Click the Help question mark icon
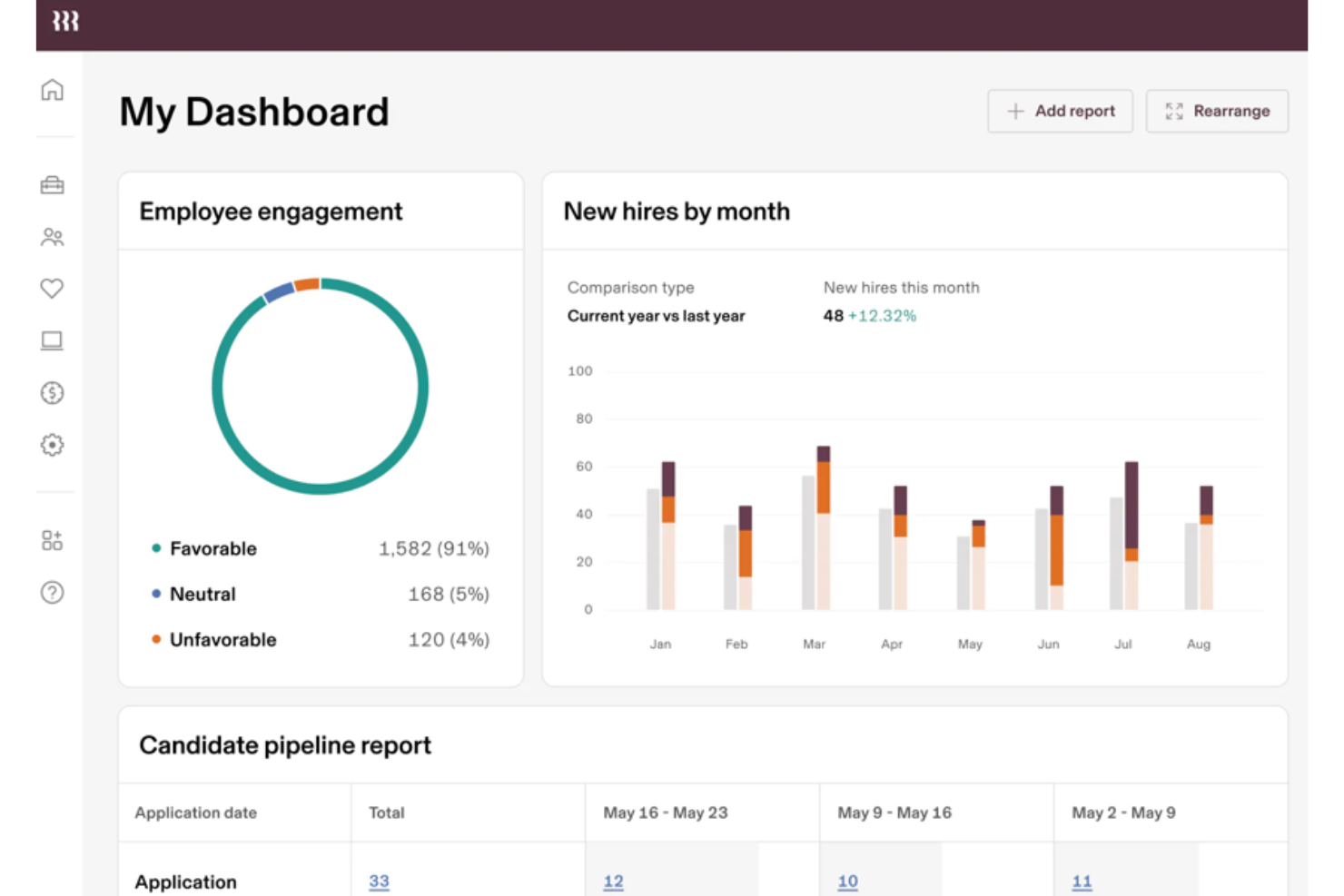 tap(52, 593)
